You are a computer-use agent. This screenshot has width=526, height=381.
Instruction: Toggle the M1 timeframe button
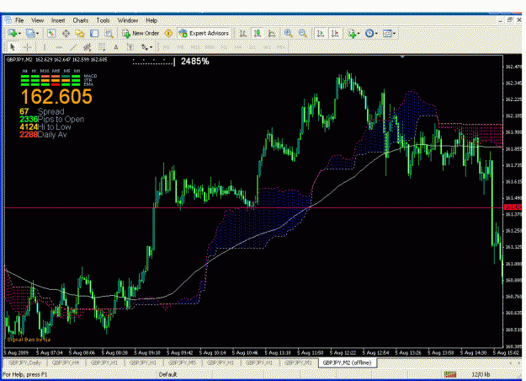167,47
